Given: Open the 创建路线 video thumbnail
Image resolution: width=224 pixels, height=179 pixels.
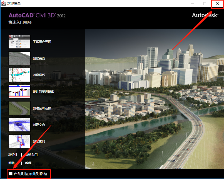Looking at the screenshot, I should (x=19, y=75).
